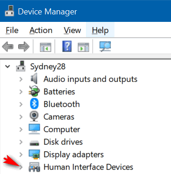Click Scan for hardware changes icon
Screen dimensions: 171x174
click(x=105, y=46)
